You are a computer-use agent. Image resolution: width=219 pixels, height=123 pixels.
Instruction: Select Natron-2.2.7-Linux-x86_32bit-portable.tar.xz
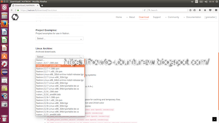coord(60,86)
